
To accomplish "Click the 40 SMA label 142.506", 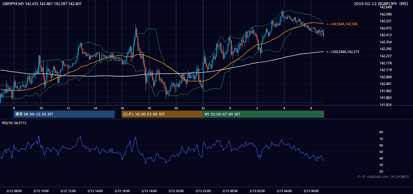I will 342,24.
